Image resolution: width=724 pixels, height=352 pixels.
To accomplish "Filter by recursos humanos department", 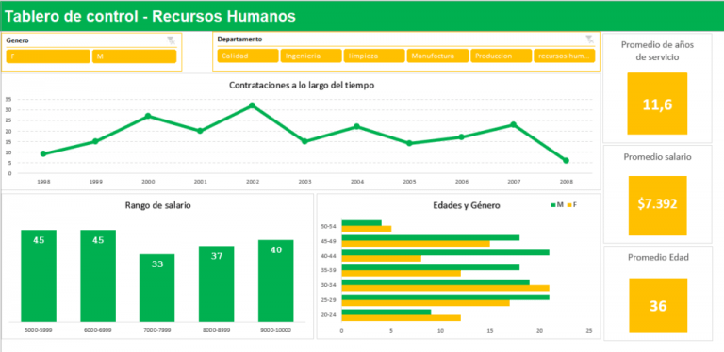I will click(565, 56).
